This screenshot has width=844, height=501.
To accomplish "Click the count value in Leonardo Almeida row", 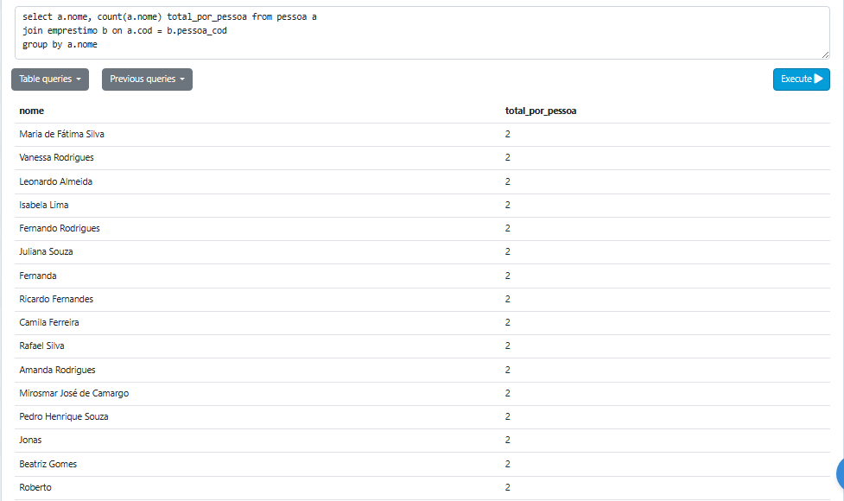I will (508, 181).
